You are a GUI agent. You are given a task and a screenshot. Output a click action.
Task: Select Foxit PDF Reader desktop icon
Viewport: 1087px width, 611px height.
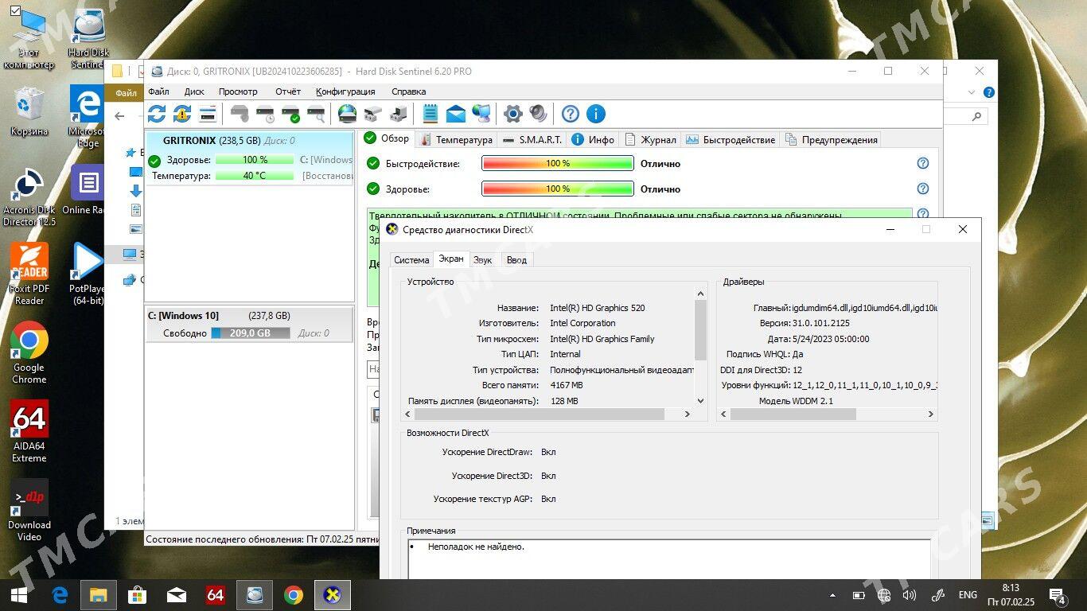(29, 274)
